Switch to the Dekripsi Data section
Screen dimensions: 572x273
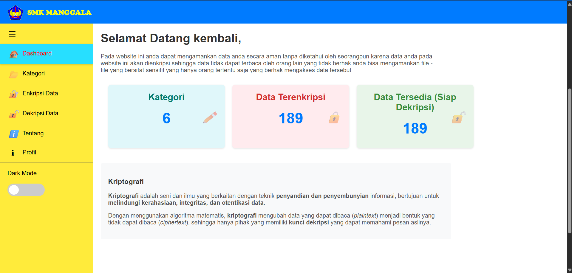point(40,114)
